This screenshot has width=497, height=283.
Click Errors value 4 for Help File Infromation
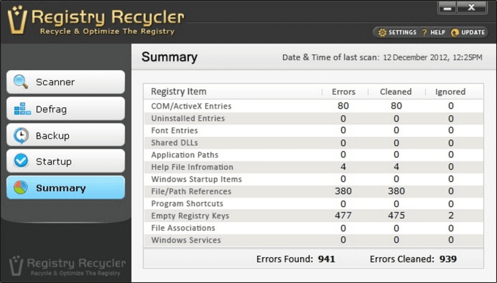[343, 167]
